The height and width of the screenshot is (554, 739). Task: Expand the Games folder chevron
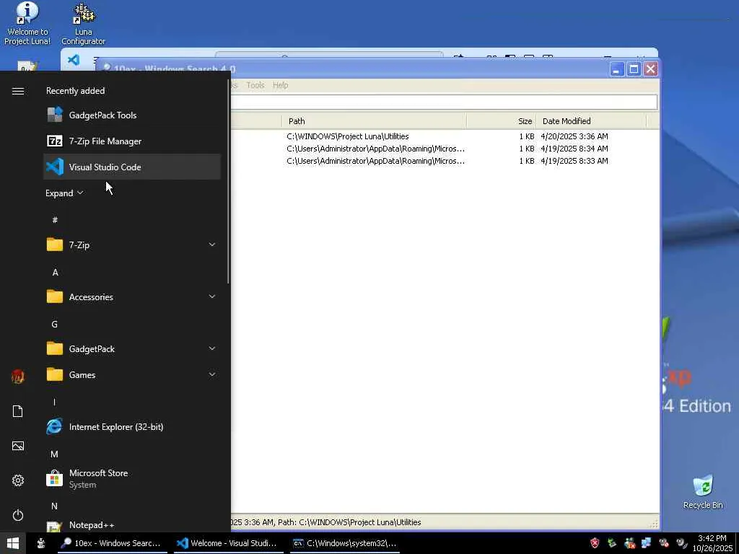tap(212, 374)
